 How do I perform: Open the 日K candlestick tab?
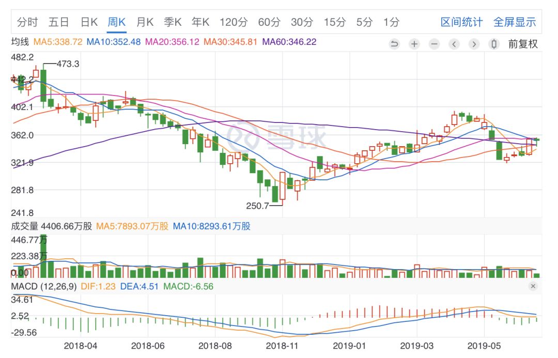tap(89, 22)
